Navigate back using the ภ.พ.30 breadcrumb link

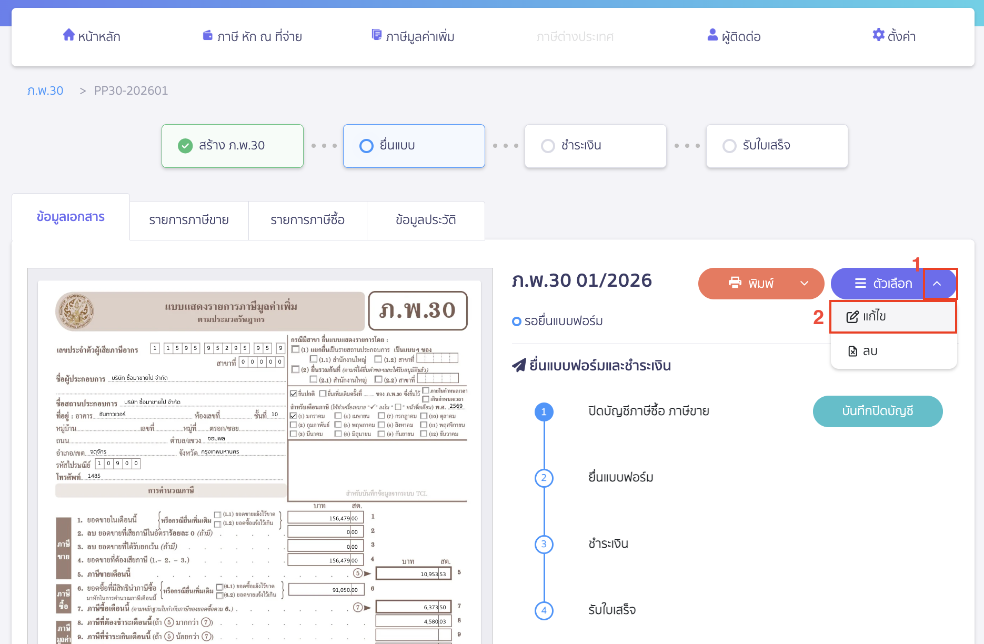(x=45, y=90)
